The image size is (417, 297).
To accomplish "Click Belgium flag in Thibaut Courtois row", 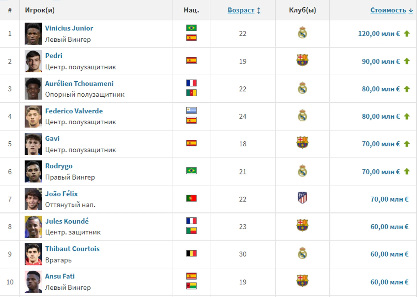I will click(x=191, y=253).
